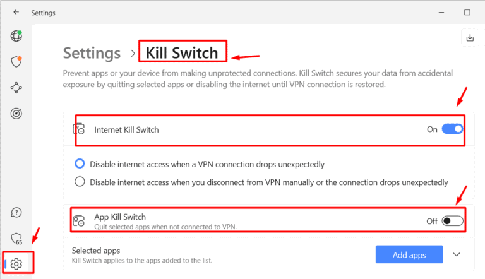Screen dimensions: 485x279
Task: Select disable internet on manual disconnect option
Action: pyautogui.click(x=80, y=182)
